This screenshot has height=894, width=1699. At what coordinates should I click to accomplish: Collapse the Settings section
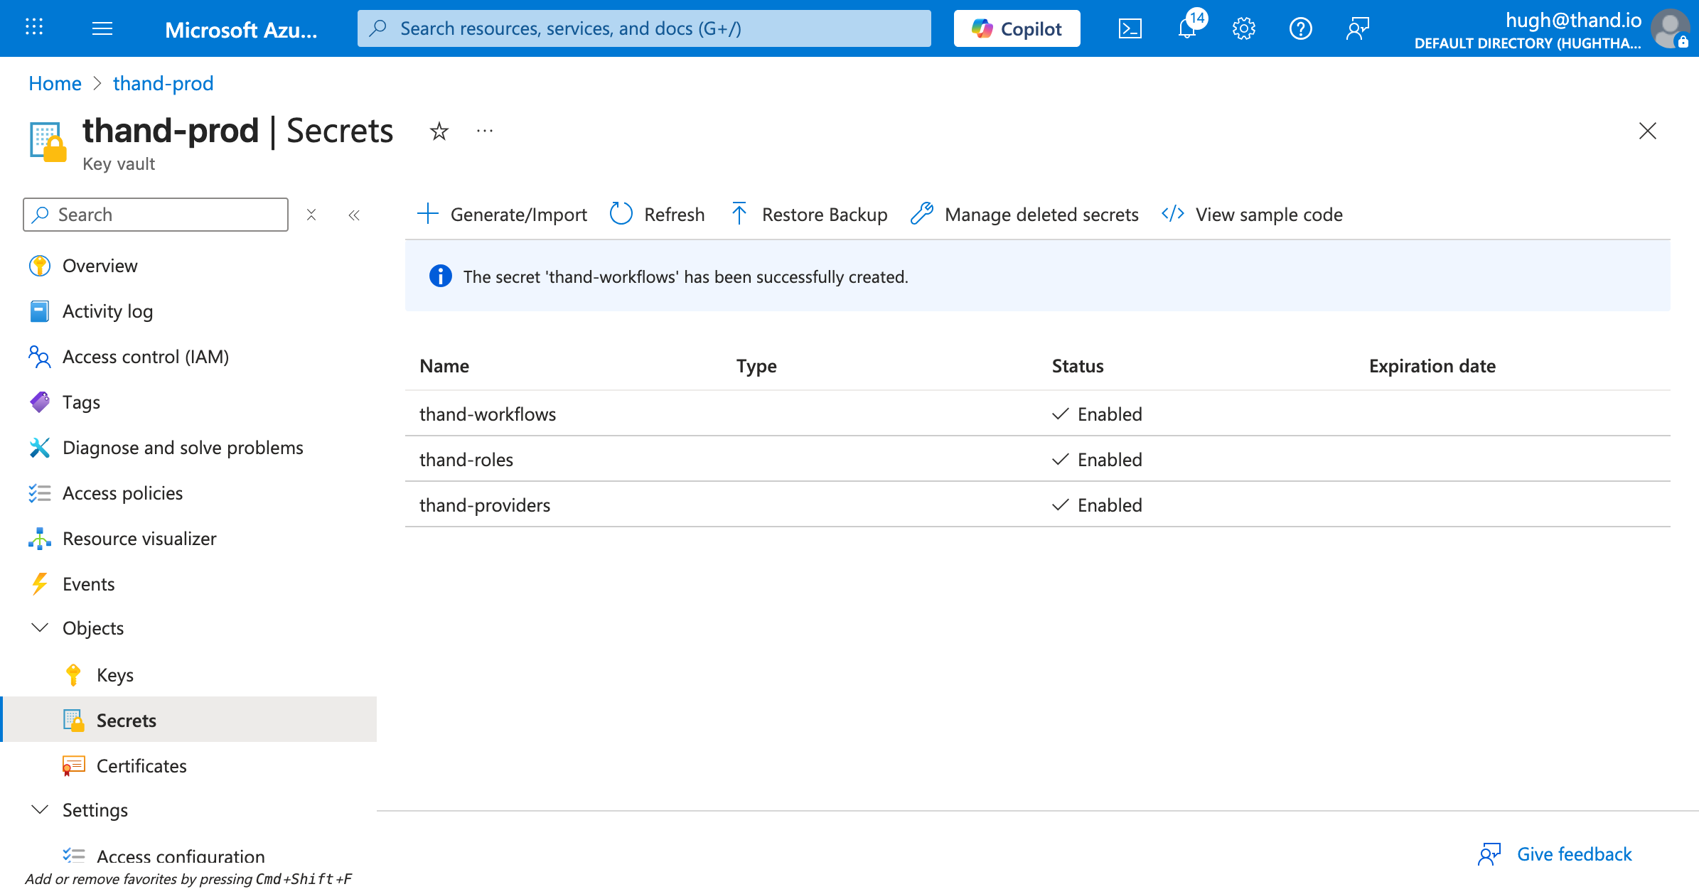pos(39,809)
